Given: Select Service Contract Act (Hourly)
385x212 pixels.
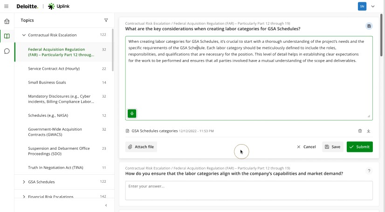Looking at the screenshot, I should (64, 69).
